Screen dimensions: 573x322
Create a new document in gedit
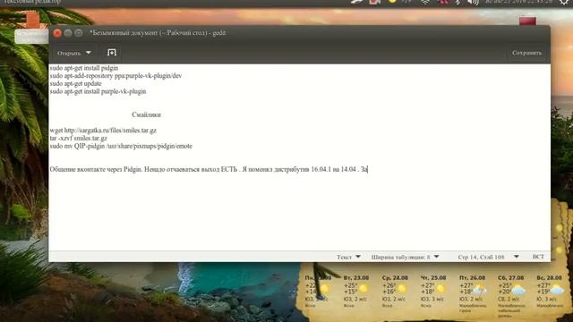click(112, 53)
